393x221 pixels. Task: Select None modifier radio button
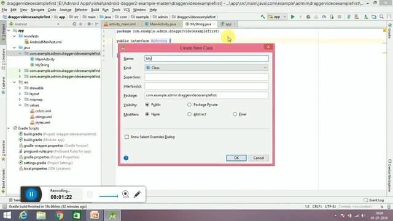[x=147, y=114]
